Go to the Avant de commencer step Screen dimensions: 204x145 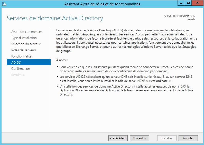click(x=27, y=32)
